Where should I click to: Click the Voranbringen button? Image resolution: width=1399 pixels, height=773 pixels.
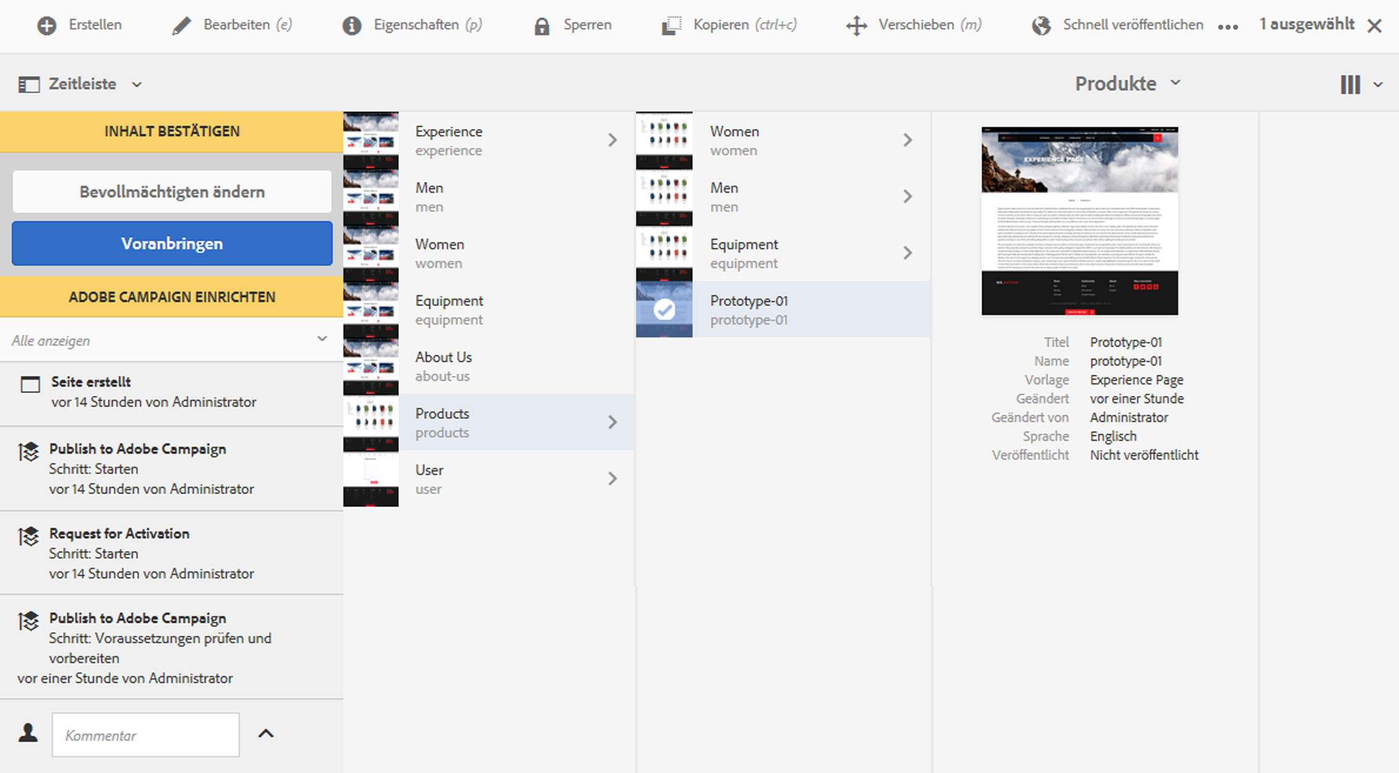coord(172,244)
